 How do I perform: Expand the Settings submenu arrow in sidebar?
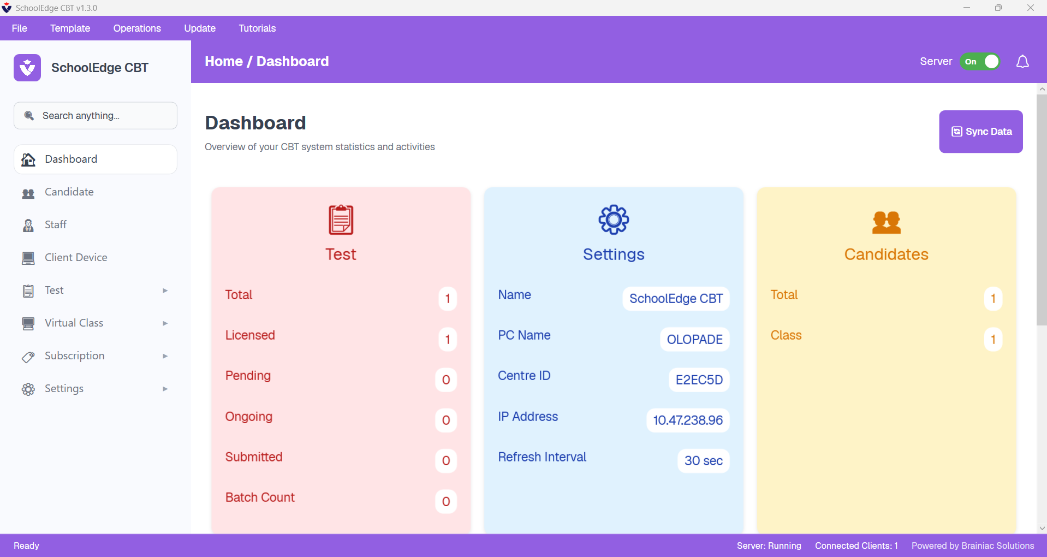[x=165, y=389]
